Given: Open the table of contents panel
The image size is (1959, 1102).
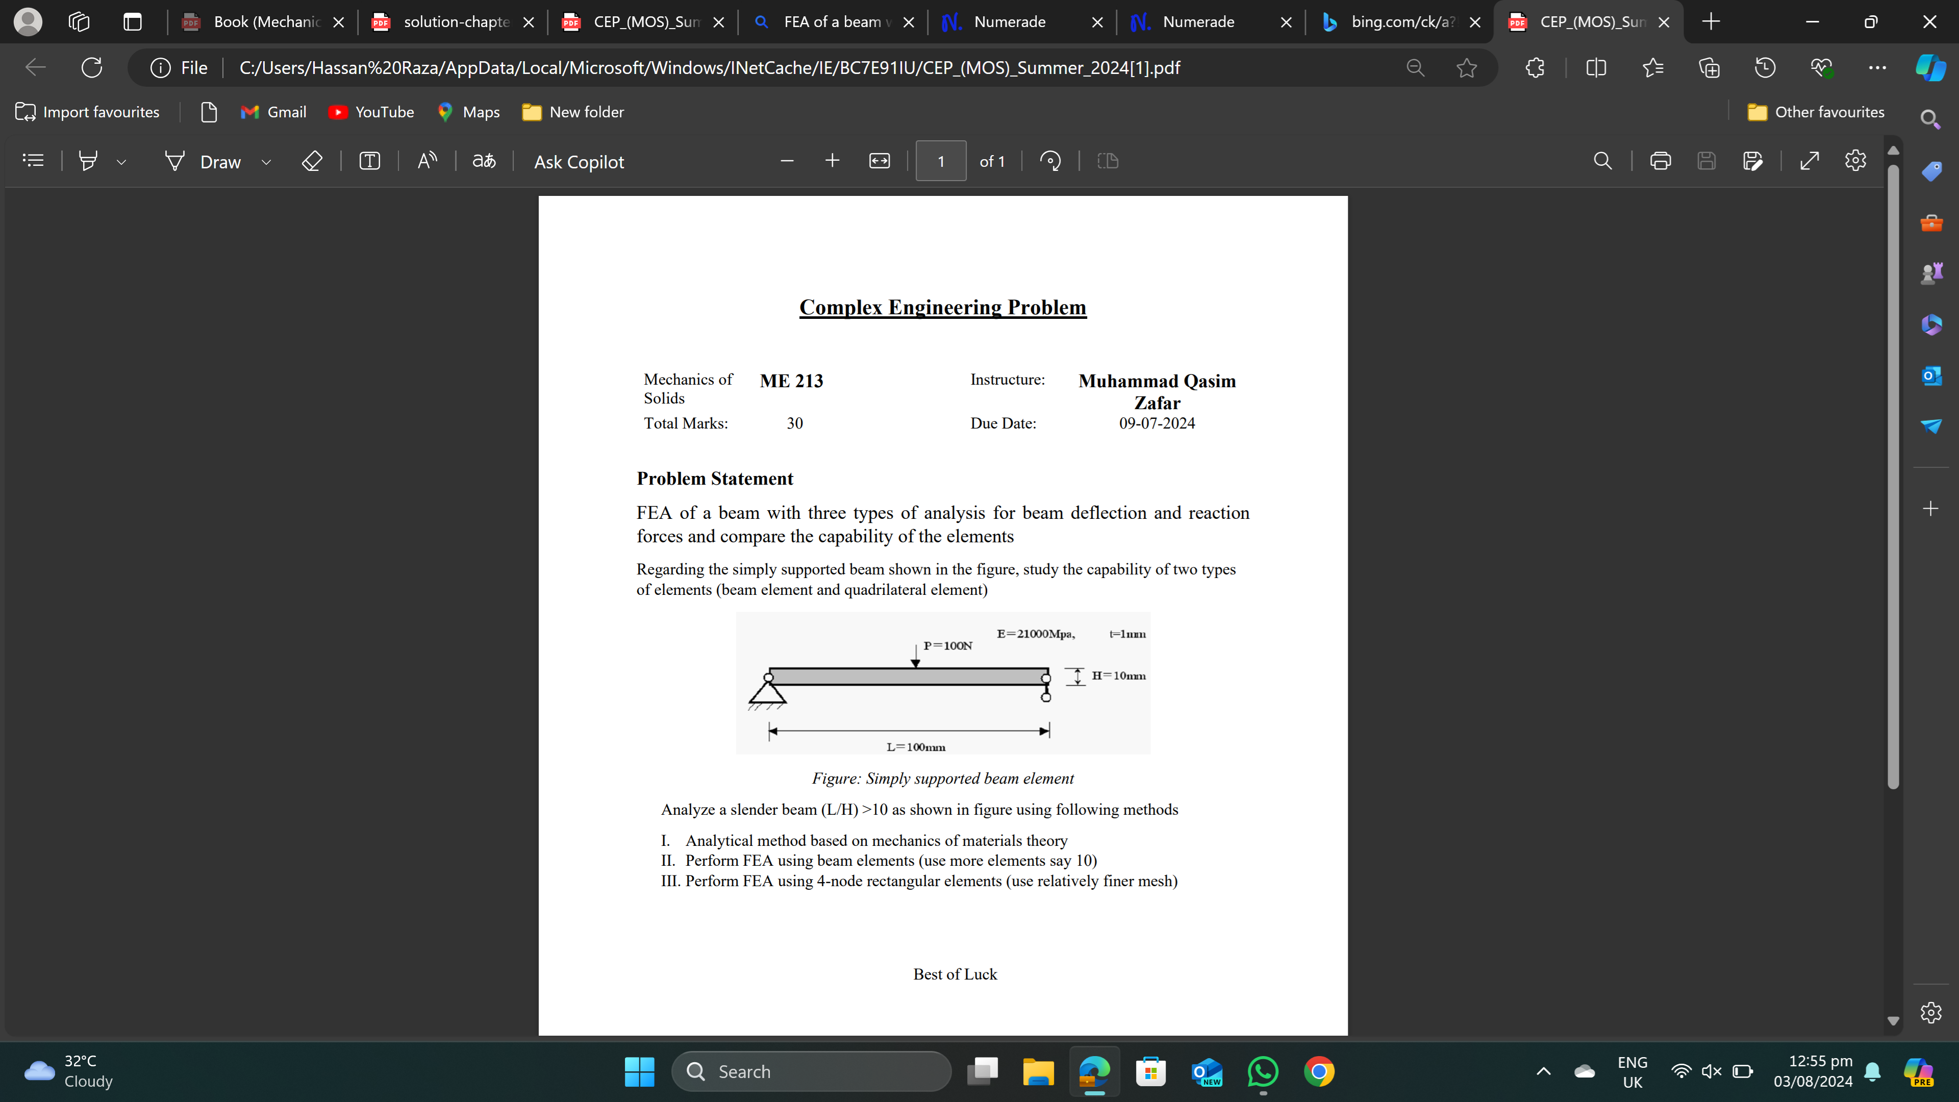Looking at the screenshot, I should tap(33, 161).
